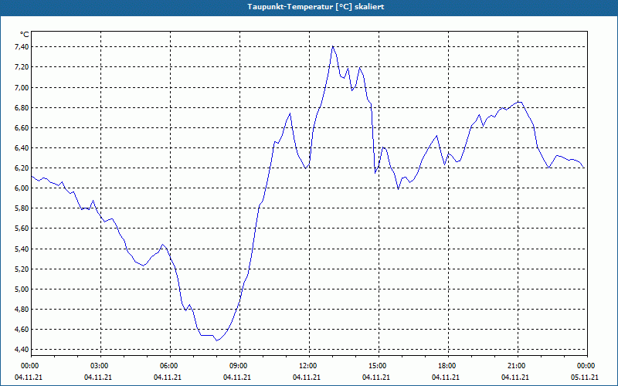The width and height of the screenshot is (618, 386).
Task: Click the 5,60 y-axis value
Action: (22, 228)
